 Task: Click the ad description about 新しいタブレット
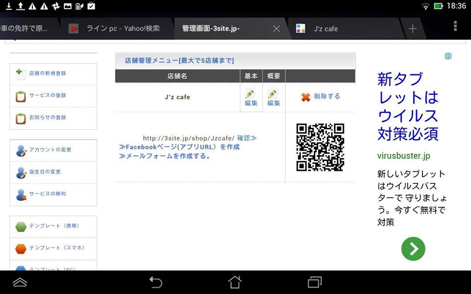412,198
